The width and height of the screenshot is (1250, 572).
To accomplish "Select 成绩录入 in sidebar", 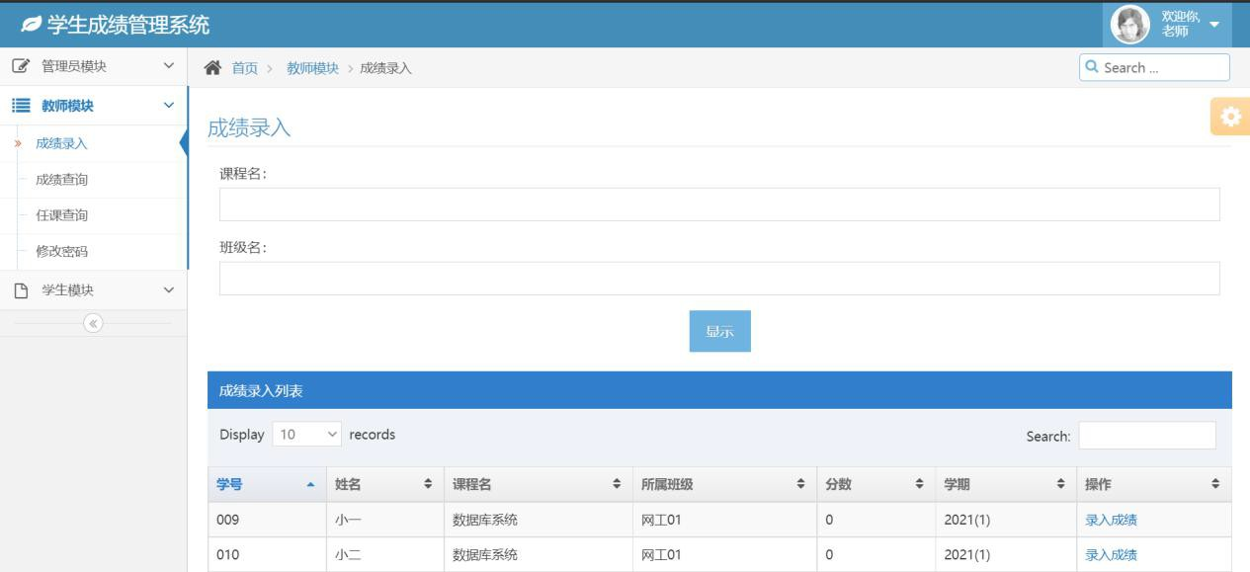I will pyautogui.click(x=61, y=143).
